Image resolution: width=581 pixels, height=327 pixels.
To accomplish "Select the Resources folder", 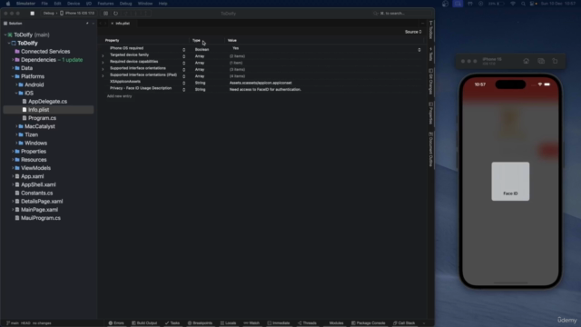I will click(x=34, y=160).
